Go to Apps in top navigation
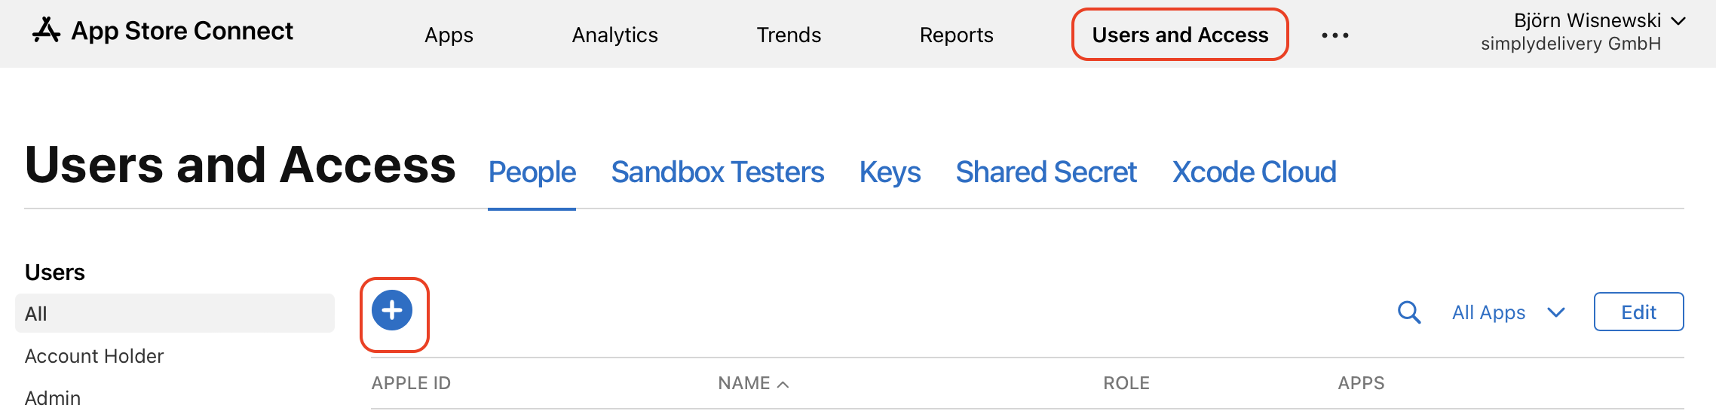Image resolution: width=1716 pixels, height=420 pixels. click(449, 35)
